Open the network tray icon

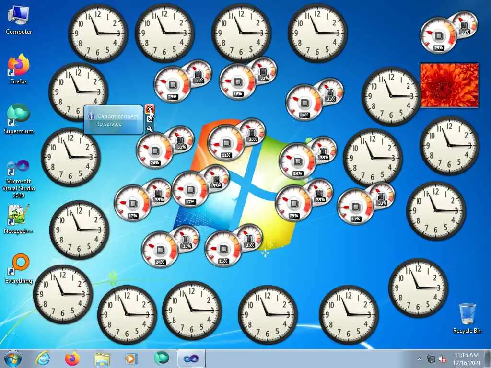tap(431, 359)
